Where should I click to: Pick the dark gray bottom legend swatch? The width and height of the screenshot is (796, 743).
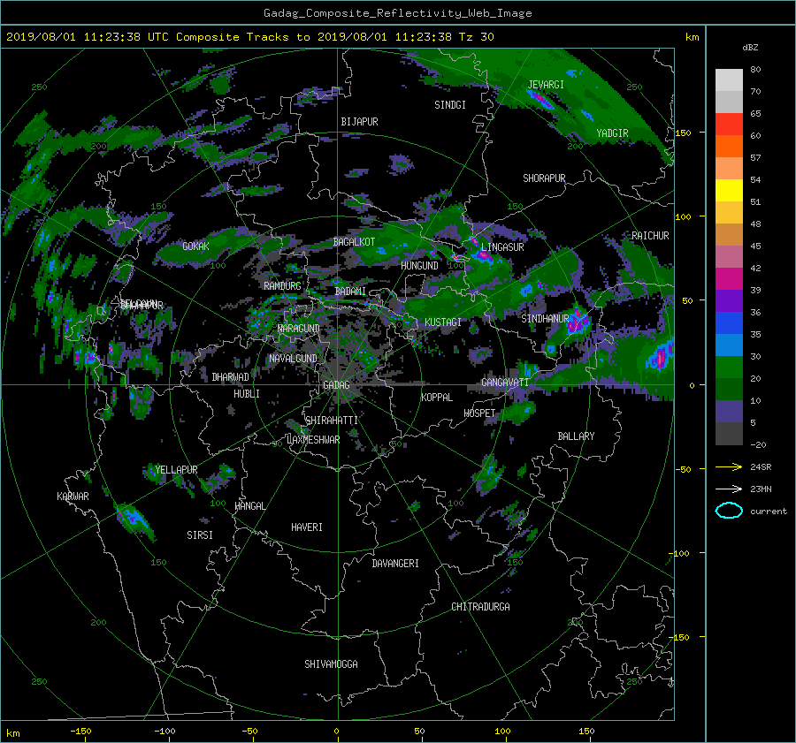point(729,434)
